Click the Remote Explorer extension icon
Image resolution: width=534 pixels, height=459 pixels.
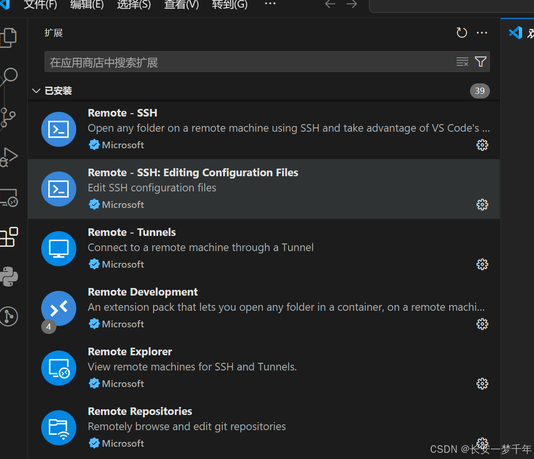coord(59,368)
